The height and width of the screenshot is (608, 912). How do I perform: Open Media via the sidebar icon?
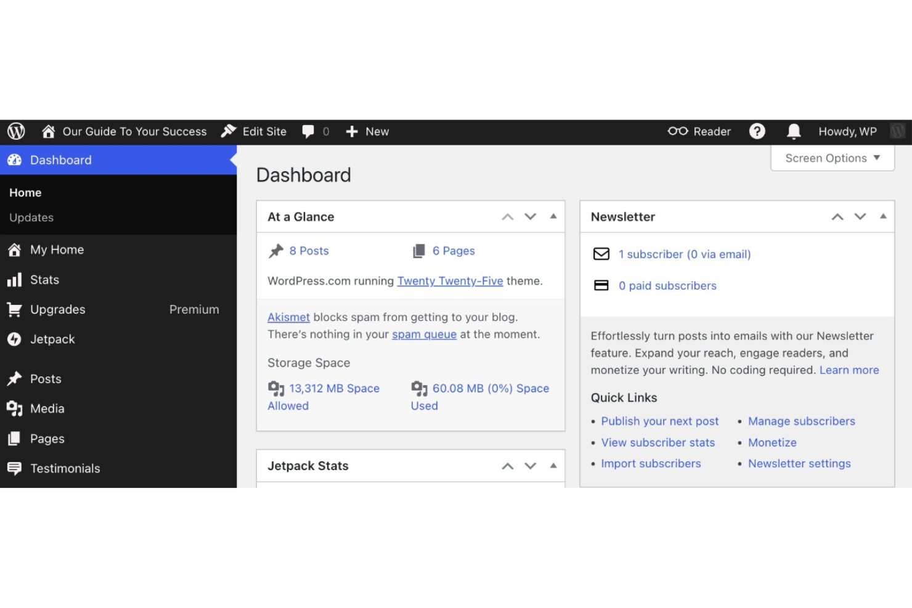(14, 408)
